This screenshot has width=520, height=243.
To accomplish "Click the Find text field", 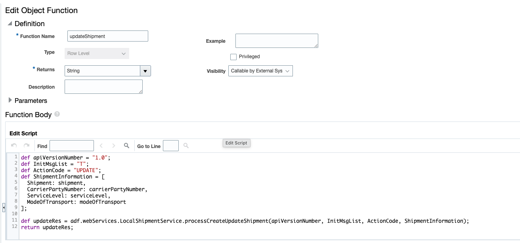I will pyautogui.click(x=71, y=146).
